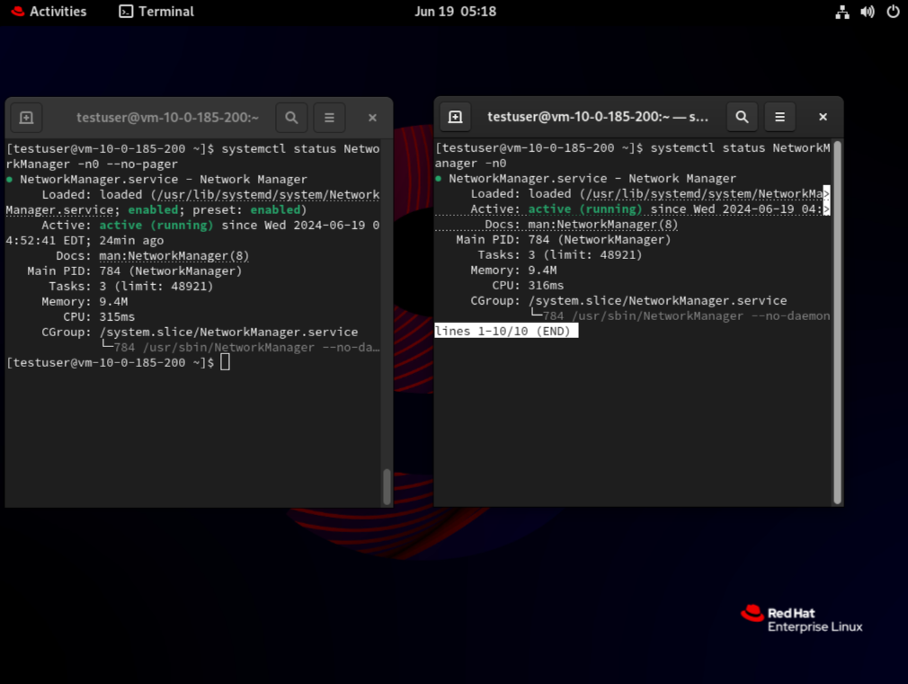Viewport: 908px width, 684px height.
Task: Click the left terminal's vertical scrollbar
Action: pos(387,485)
